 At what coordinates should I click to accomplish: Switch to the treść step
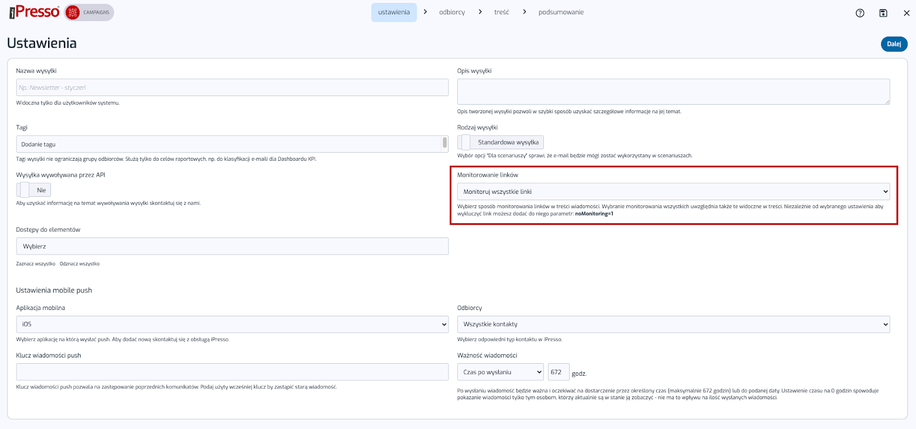coord(502,12)
